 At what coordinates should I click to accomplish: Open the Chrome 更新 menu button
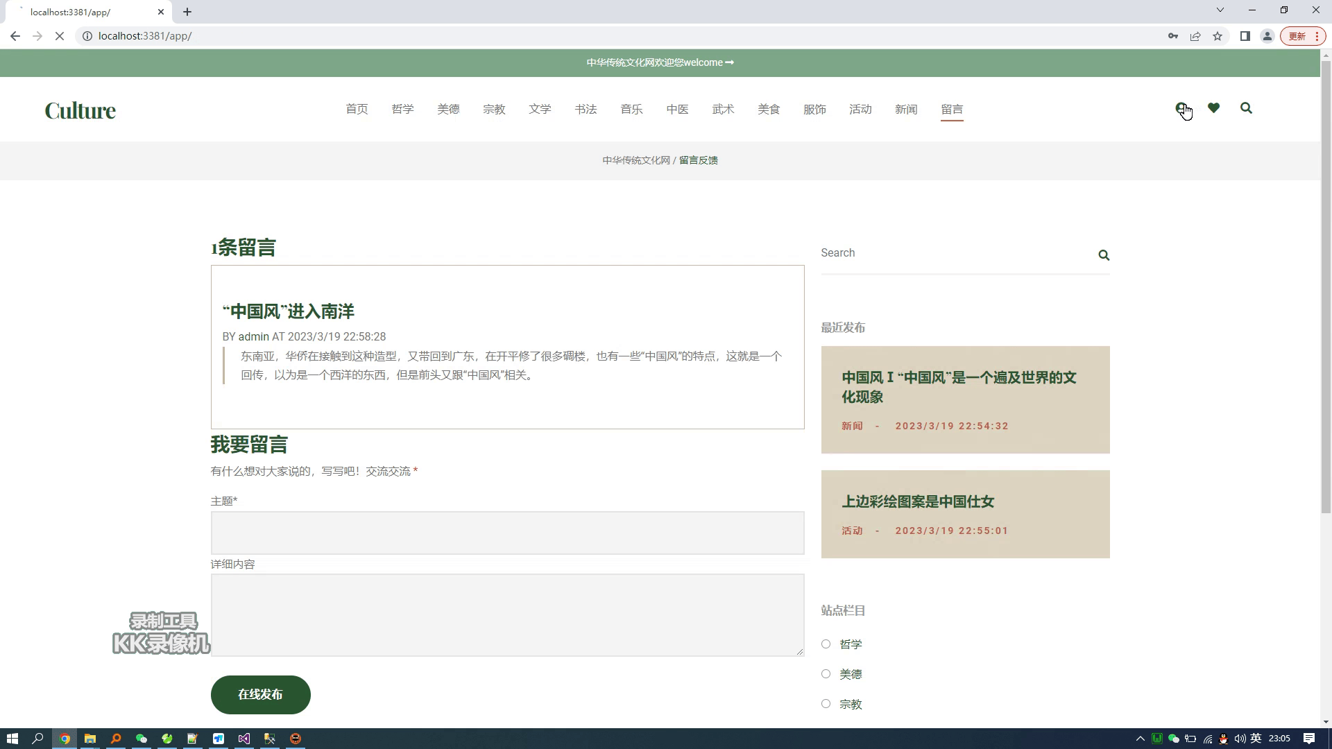[1304, 36]
